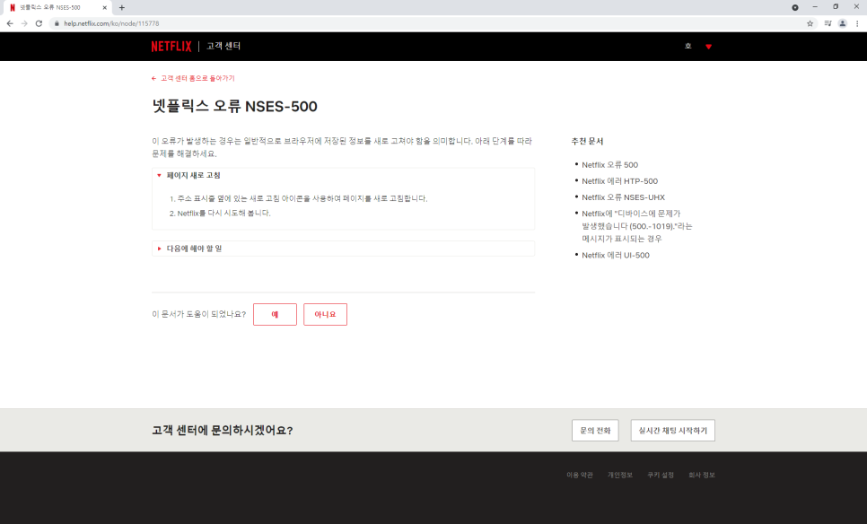The height and width of the screenshot is (524, 867).
Task: Open the 이용 약관 footer link
Action: 580,476
